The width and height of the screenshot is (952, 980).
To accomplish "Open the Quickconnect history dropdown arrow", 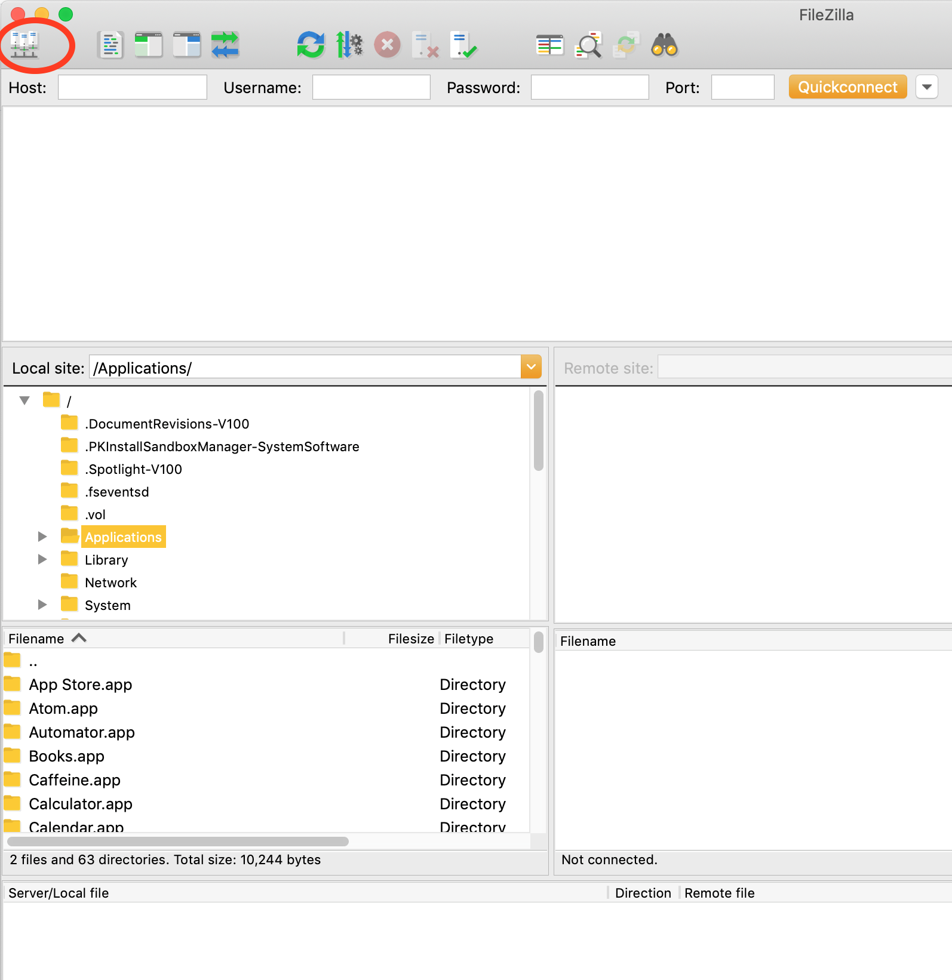I will 926,87.
